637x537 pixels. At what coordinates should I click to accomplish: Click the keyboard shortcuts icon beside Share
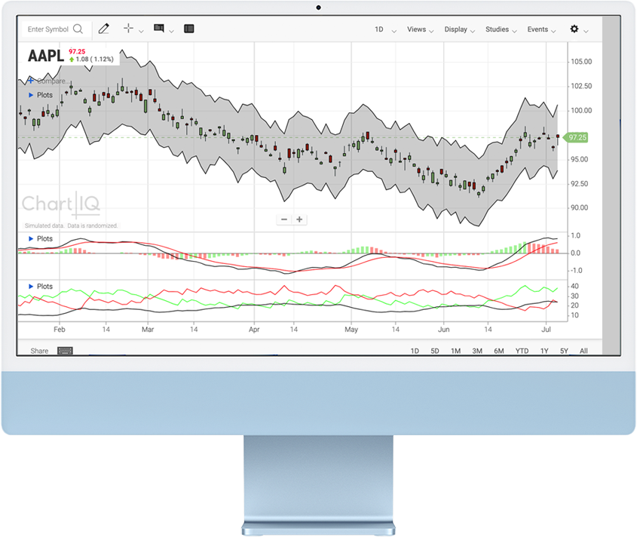coord(64,351)
